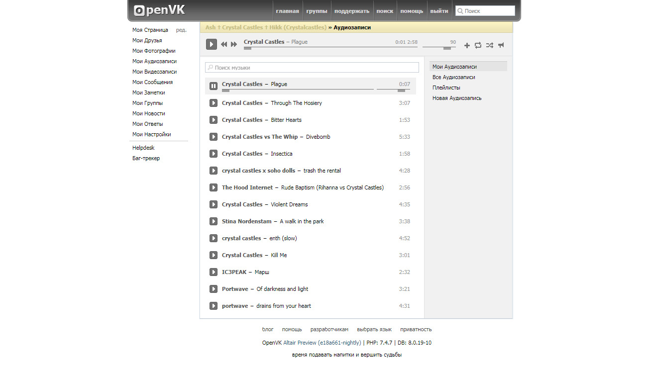Click группы in the top navigation

pyautogui.click(x=317, y=11)
